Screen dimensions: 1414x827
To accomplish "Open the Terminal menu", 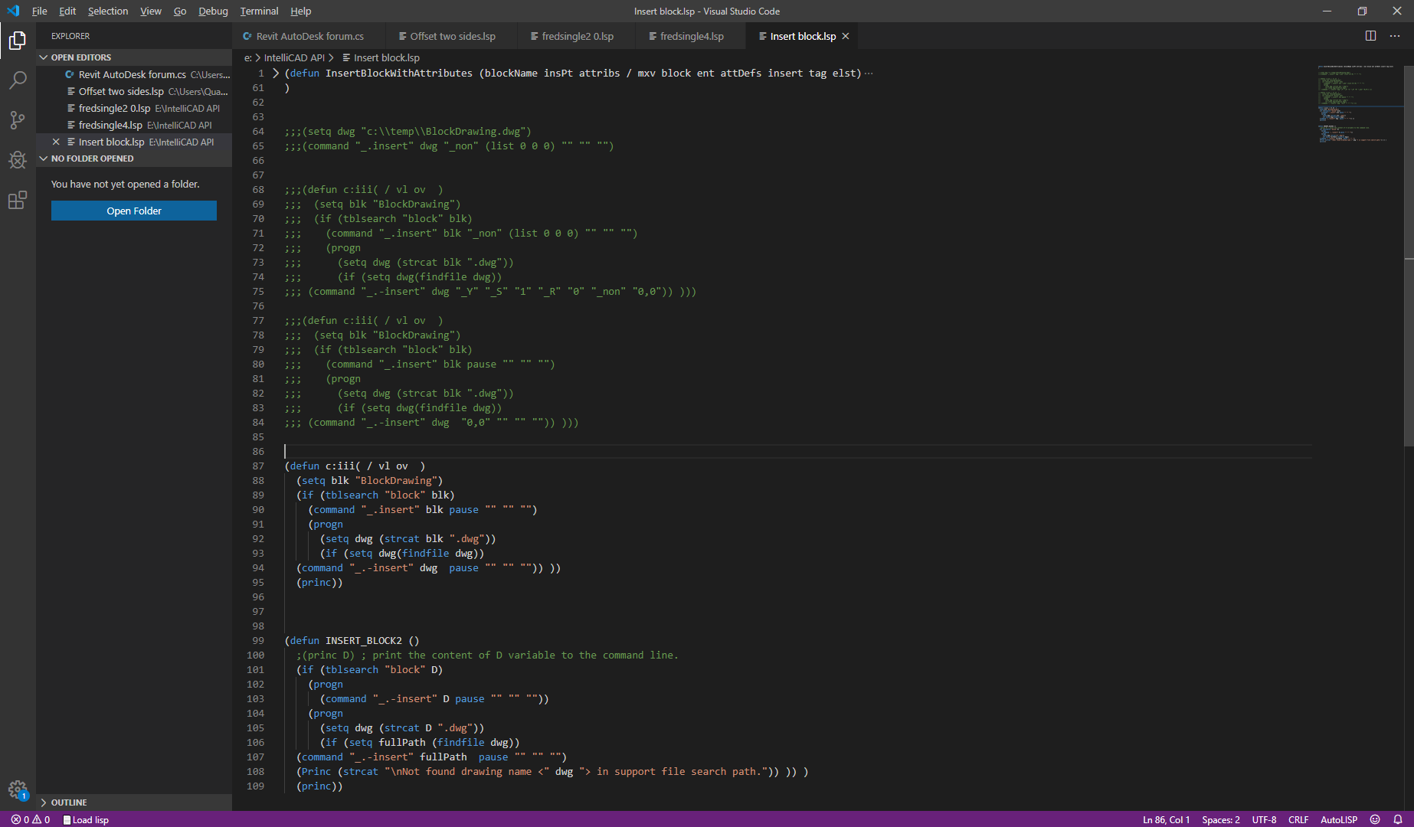I will click(259, 11).
